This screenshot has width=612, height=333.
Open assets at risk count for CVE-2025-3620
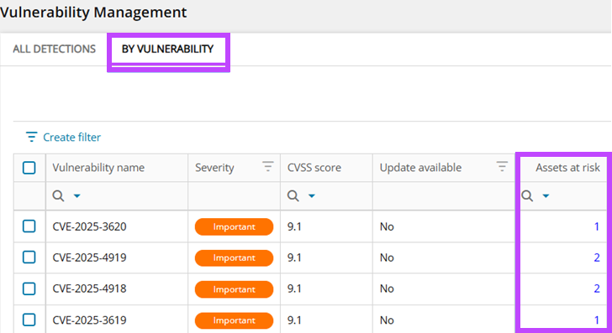tap(597, 226)
